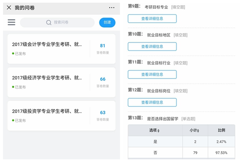The width and height of the screenshot is (243, 162).
Task: Click 查看详细信息 for 就业目标岗位
Action: click(152, 102)
